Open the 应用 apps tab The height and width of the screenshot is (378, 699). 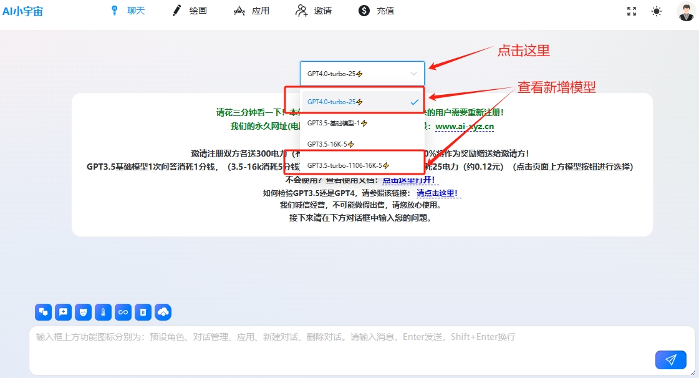pos(252,11)
